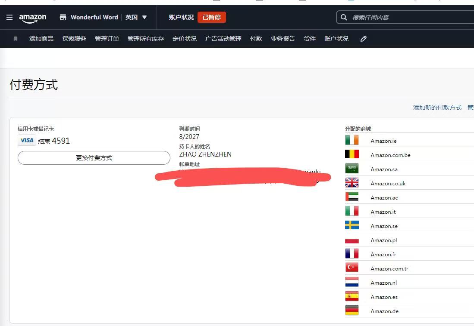The height and width of the screenshot is (326, 474).
Task: Select the Amazon.co.uk marketplace text
Action: [x=388, y=183]
